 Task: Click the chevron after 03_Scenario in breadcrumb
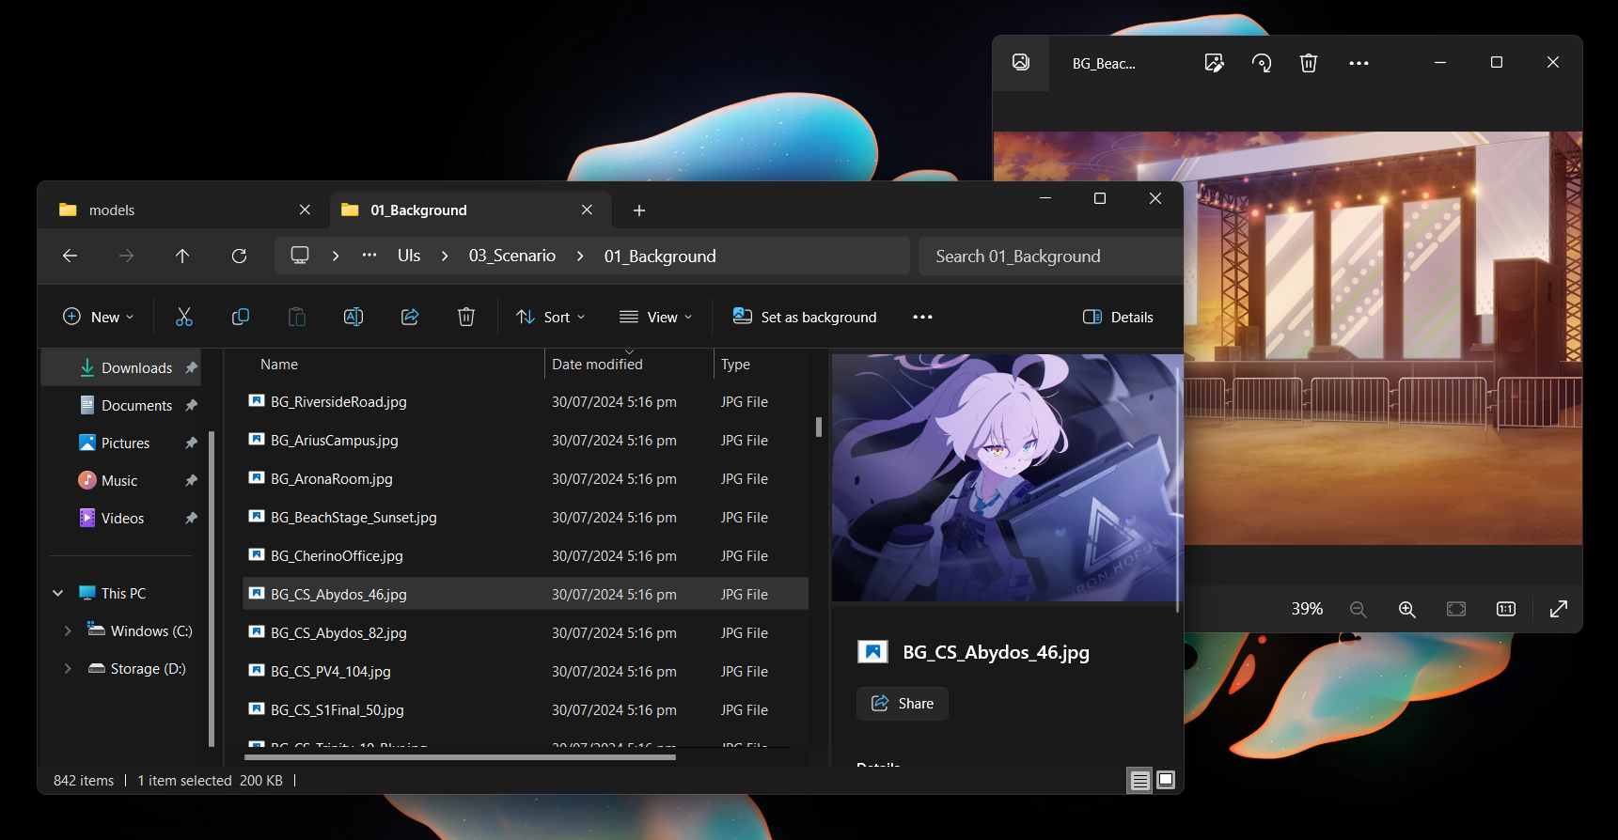point(580,256)
